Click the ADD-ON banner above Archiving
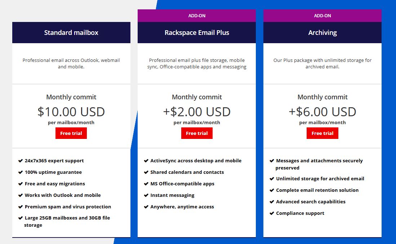396x244 pixels. 322,15
